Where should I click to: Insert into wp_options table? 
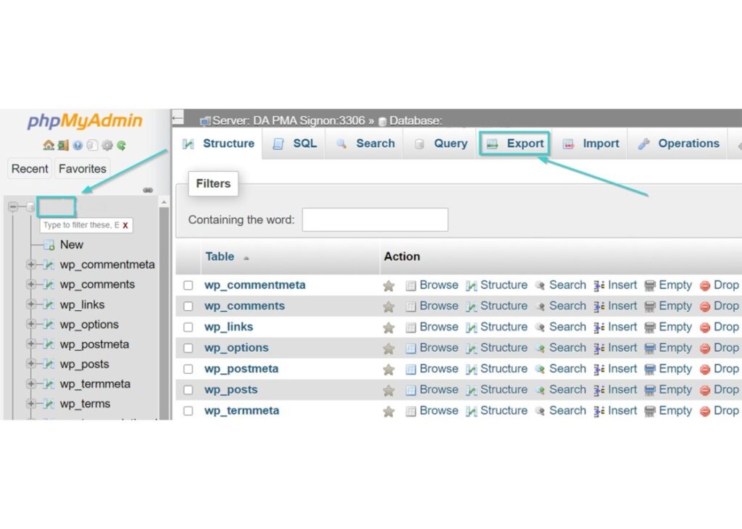[x=616, y=348]
